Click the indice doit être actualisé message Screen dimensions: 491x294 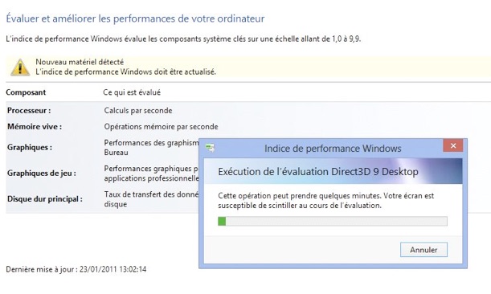pos(125,72)
